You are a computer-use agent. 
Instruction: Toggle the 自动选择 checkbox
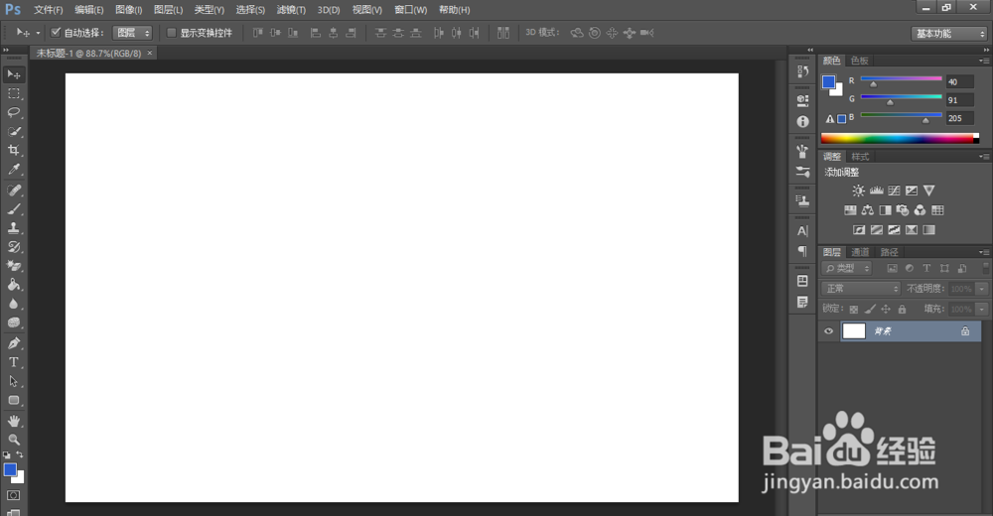(56, 33)
